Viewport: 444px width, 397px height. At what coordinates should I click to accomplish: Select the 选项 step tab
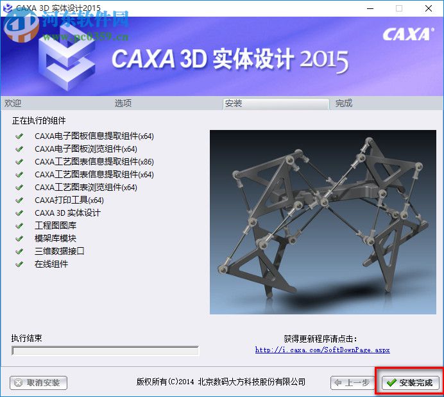(x=123, y=103)
